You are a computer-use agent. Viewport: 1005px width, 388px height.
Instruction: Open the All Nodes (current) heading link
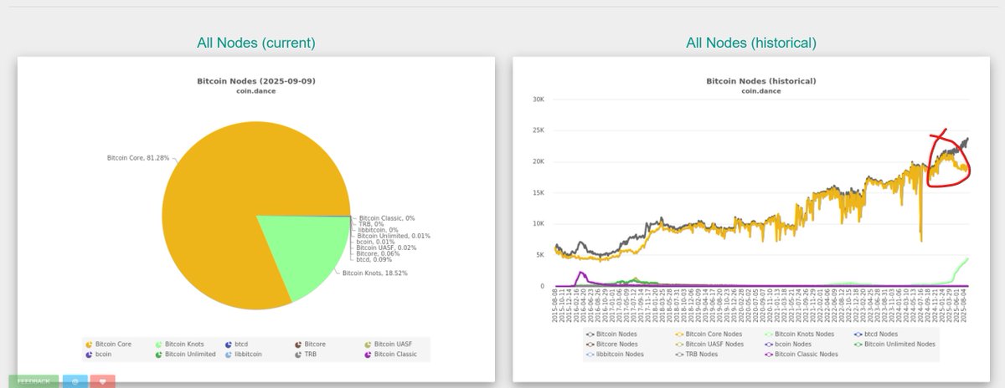tap(256, 43)
